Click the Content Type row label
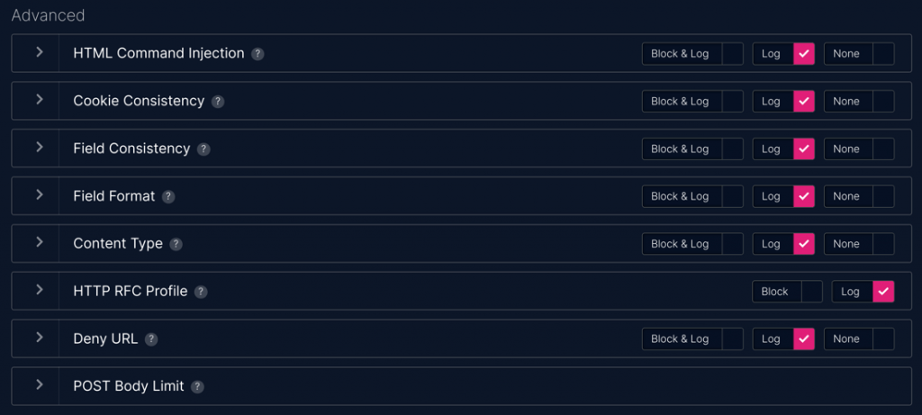 118,244
